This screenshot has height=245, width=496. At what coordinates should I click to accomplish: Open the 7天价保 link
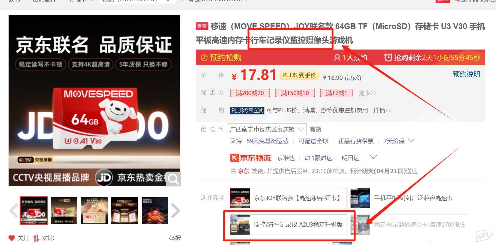pos(394,141)
